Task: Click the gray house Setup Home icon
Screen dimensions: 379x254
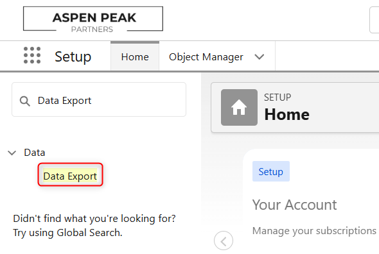Action: [239, 108]
